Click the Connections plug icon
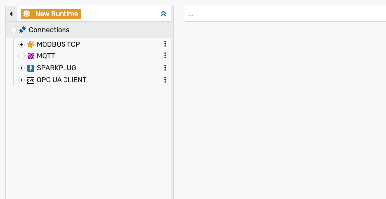 [x=22, y=30]
